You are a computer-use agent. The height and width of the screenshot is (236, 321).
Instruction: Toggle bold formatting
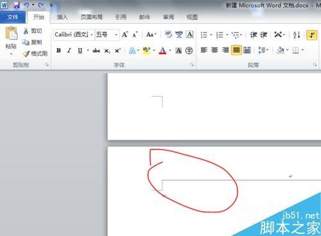click(58, 51)
